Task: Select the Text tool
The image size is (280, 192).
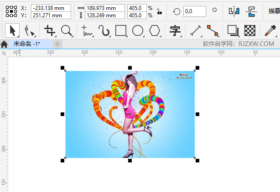Action: [175, 30]
